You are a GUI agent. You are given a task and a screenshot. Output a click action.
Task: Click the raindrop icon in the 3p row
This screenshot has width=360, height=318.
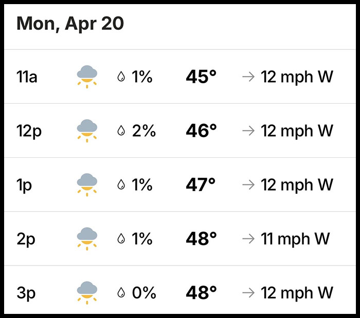click(x=121, y=293)
